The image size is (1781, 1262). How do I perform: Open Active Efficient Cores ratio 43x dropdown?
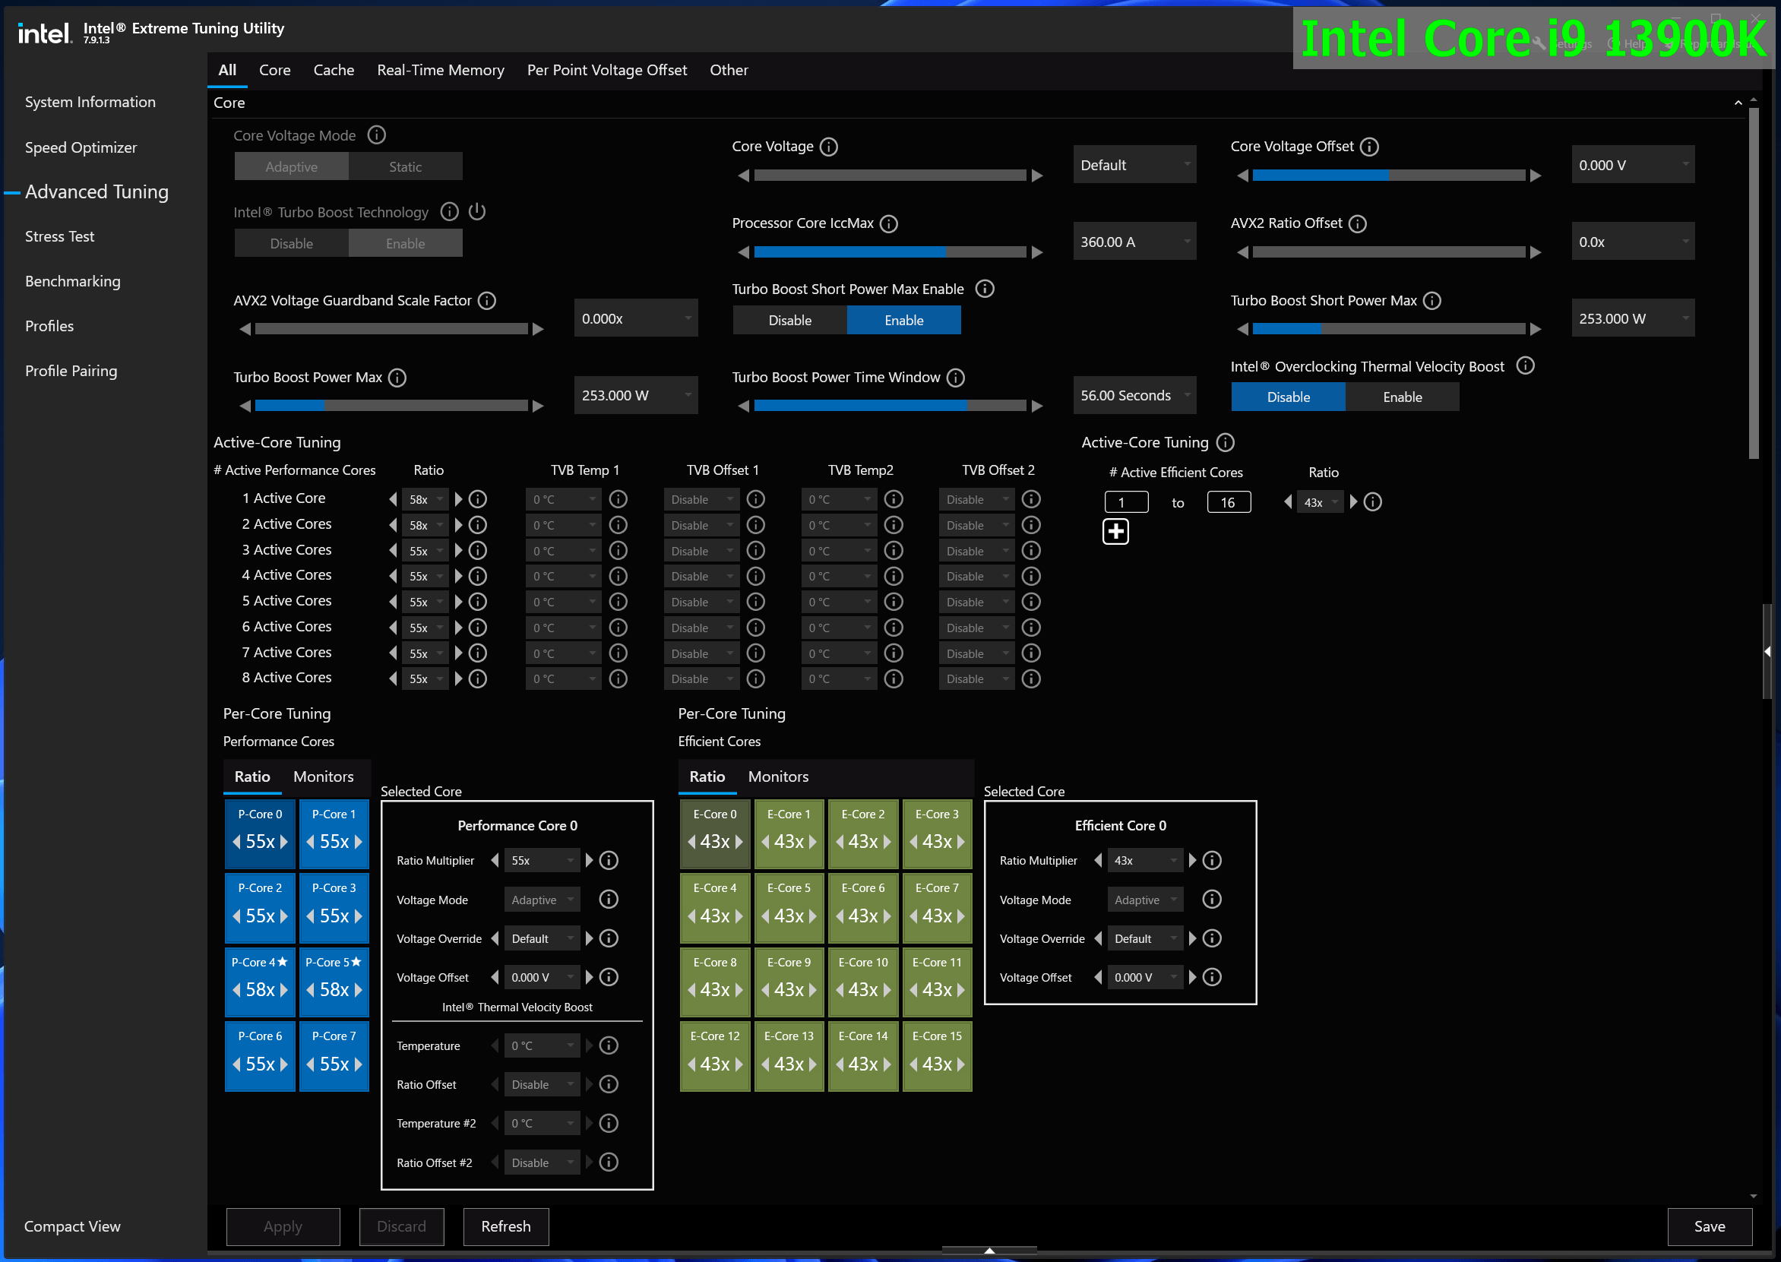tap(1321, 503)
